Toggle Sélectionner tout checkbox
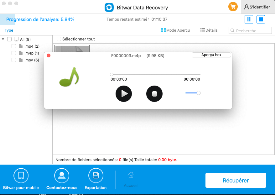275x195 pixels. point(59,39)
